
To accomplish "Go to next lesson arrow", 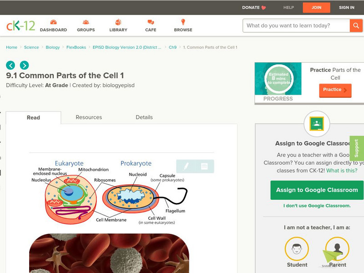I will tap(24, 65).
